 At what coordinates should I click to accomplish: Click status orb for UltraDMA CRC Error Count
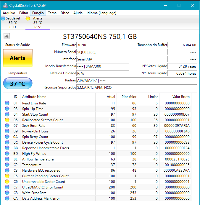pyautogui.click(x=7, y=187)
